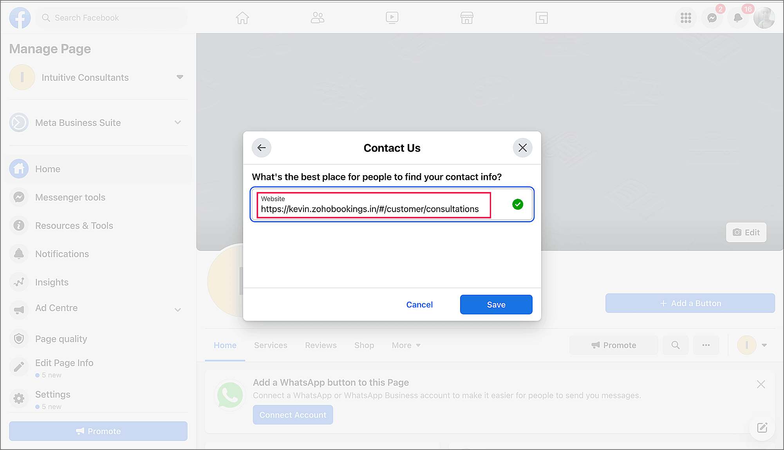Switch to the Services tab
Image resolution: width=784 pixels, height=450 pixels.
coord(271,345)
